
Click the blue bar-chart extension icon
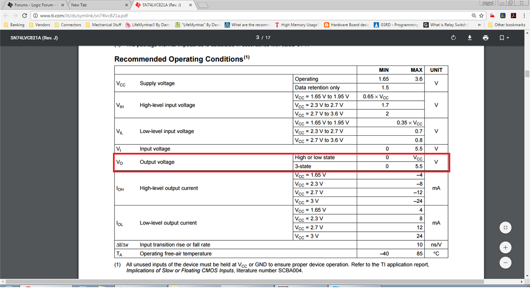[x=502, y=16]
